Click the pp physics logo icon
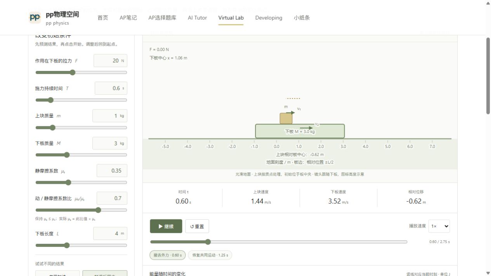Image resolution: width=491 pixels, height=276 pixels. (35, 17)
